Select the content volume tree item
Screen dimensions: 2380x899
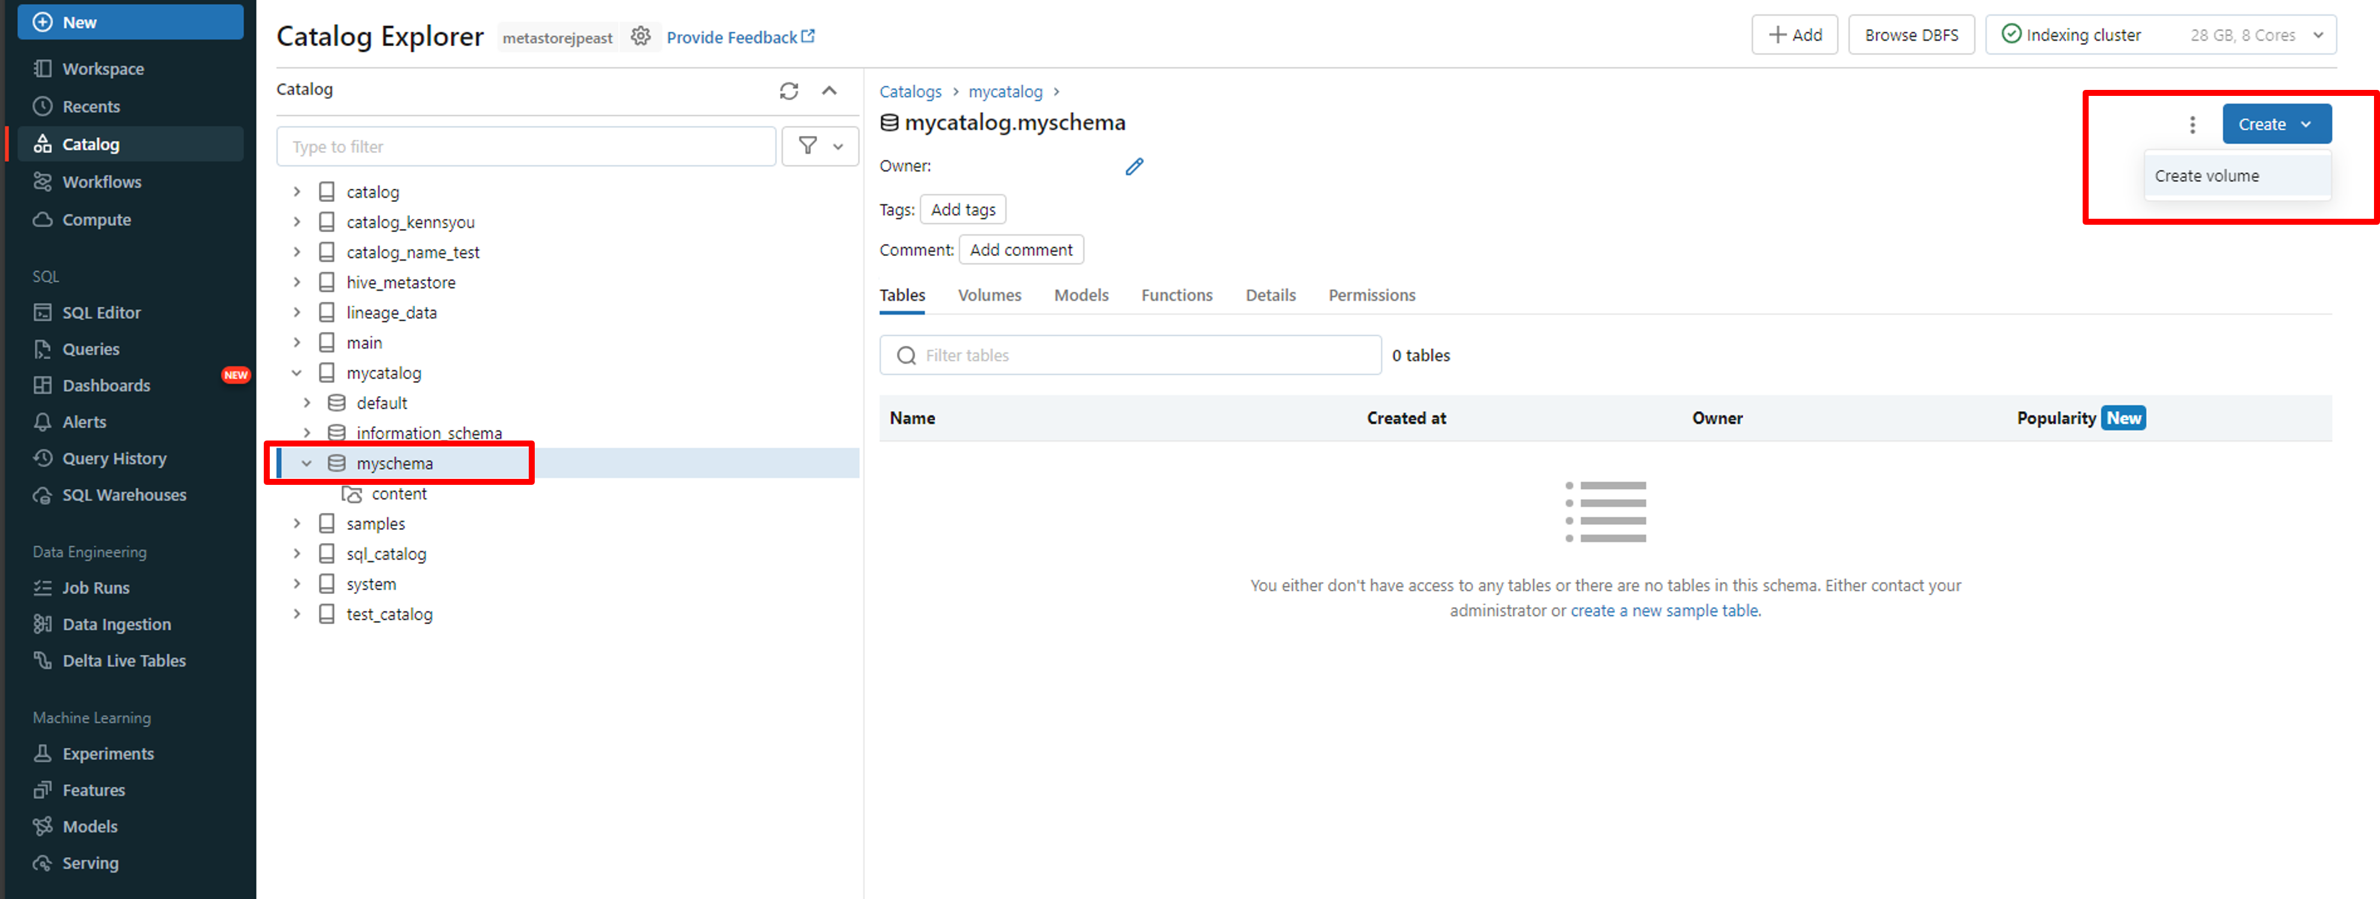coord(398,493)
